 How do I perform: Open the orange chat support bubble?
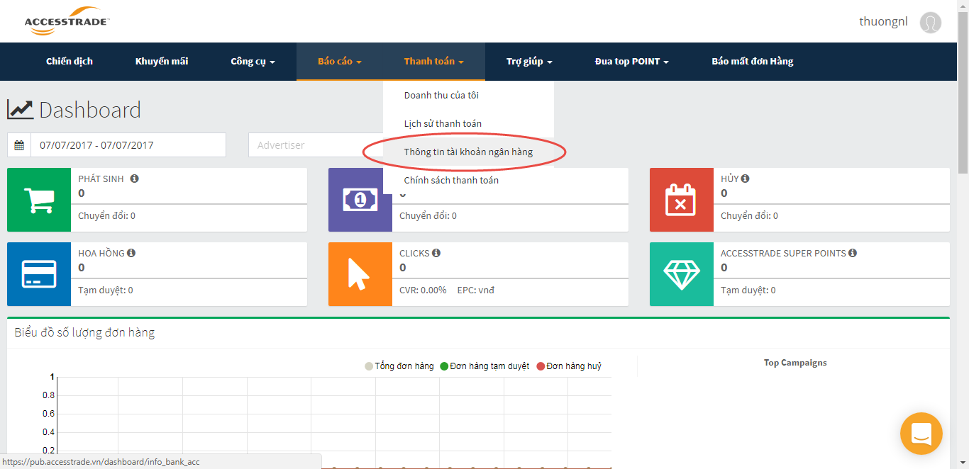click(921, 433)
